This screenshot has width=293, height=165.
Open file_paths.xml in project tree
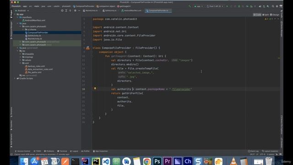click(x=33, y=72)
